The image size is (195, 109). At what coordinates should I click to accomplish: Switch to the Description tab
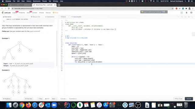[x=7, y=17]
